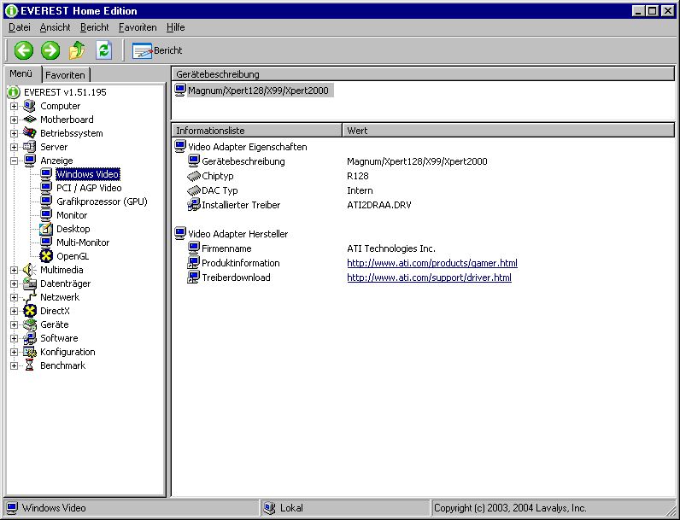This screenshot has width=680, height=520.
Task: Click the Computer icon in the tree
Action: pyautogui.click(x=30, y=106)
